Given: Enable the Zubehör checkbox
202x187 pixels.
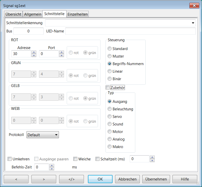Looking at the screenshot, I should click(x=108, y=87).
